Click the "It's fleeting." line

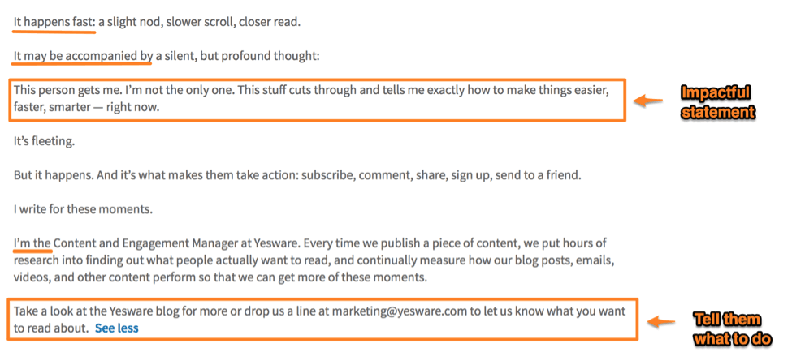(x=44, y=141)
